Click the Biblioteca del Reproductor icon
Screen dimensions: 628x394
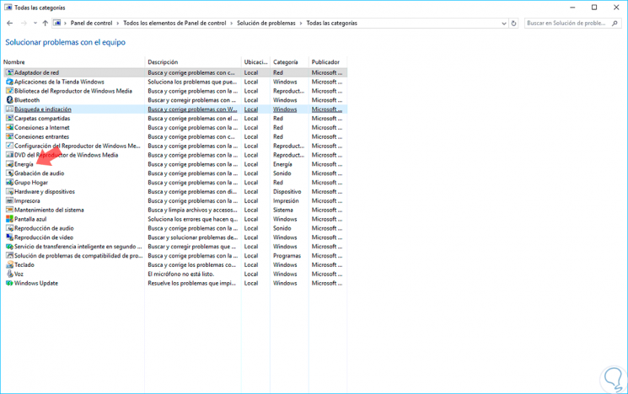click(x=9, y=91)
